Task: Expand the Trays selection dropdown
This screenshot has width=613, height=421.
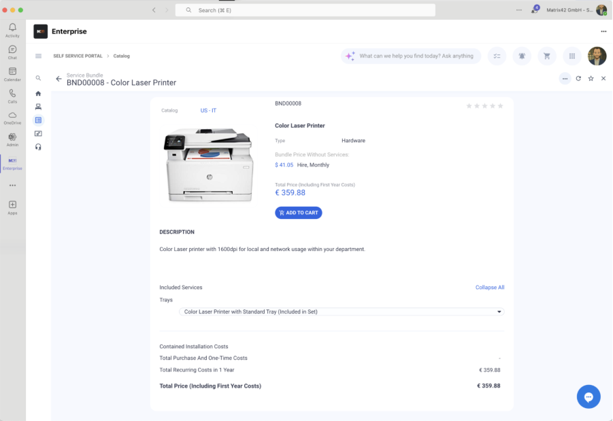Action: tap(341, 312)
